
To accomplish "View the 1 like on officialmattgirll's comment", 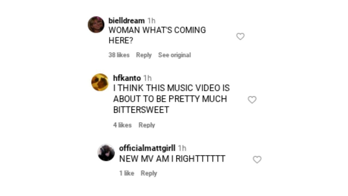I will tap(127, 173).
